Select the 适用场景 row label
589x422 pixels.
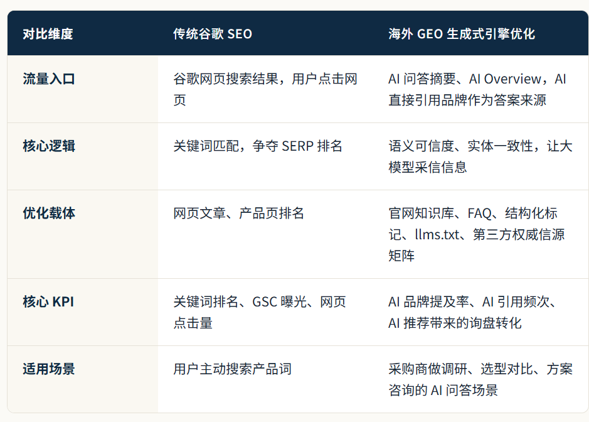[49, 369]
